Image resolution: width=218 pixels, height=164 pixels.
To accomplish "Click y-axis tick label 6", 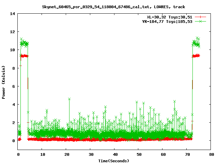I will pyautogui.click(x=14, y=86).
